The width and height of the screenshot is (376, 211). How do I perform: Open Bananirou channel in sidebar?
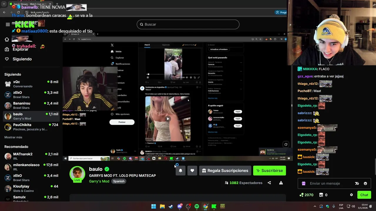coord(31,105)
